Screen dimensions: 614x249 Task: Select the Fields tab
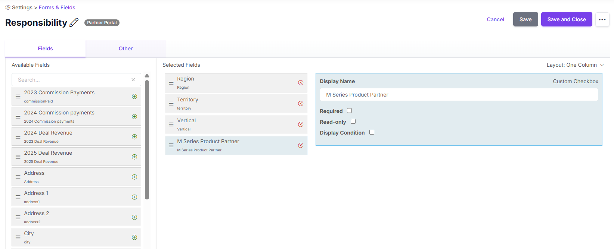tap(45, 48)
